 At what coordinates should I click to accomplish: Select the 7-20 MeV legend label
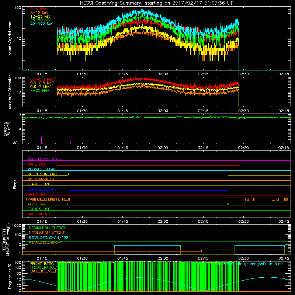[40, 90]
